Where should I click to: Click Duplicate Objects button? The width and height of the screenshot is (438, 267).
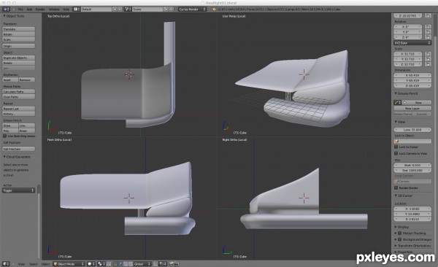(19, 58)
